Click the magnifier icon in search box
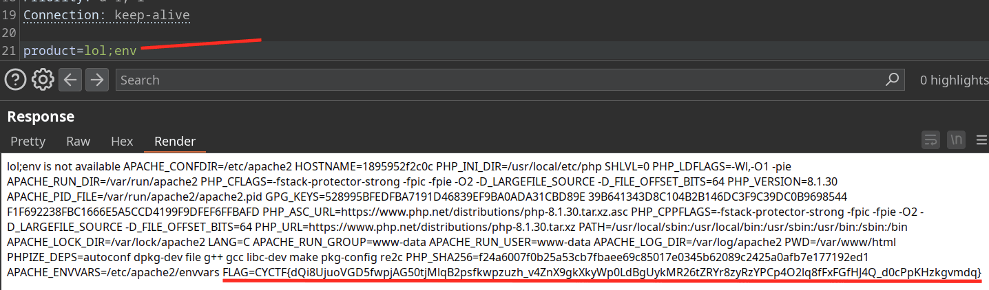989x290 pixels. (x=892, y=79)
